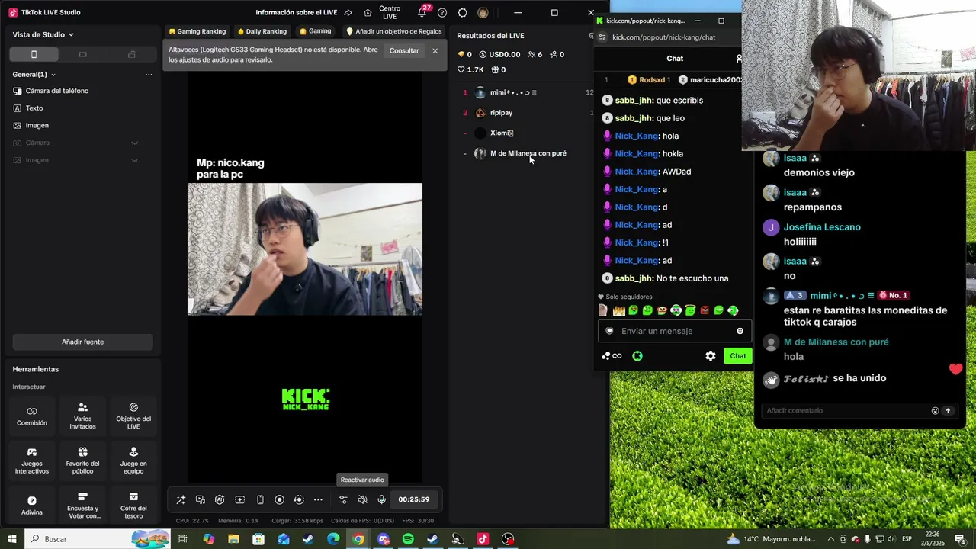Screen dimensions: 976x549
Task: Open the Windows Start menu
Action: point(12,539)
